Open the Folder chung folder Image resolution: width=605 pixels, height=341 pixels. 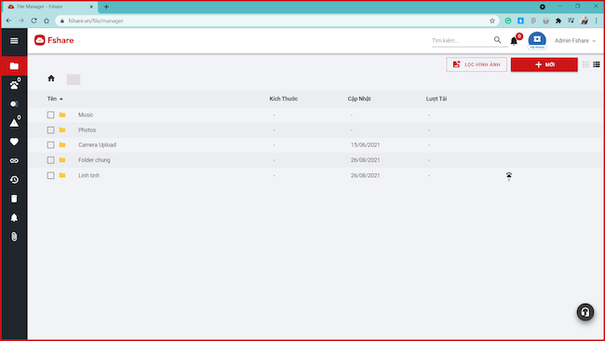pos(94,160)
